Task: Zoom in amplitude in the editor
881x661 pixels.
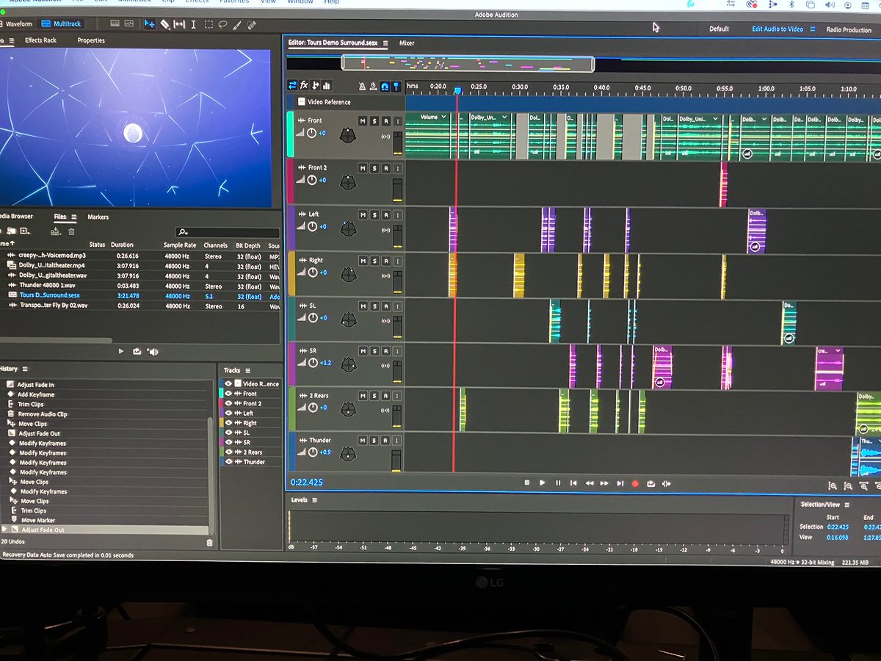Action: (833, 485)
